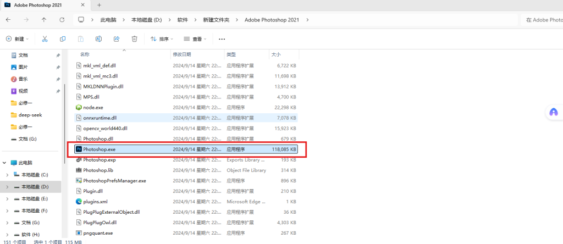Open the 新建 dropdown button
The height and width of the screenshot is (244, 563).
click(x=17, y=39)
